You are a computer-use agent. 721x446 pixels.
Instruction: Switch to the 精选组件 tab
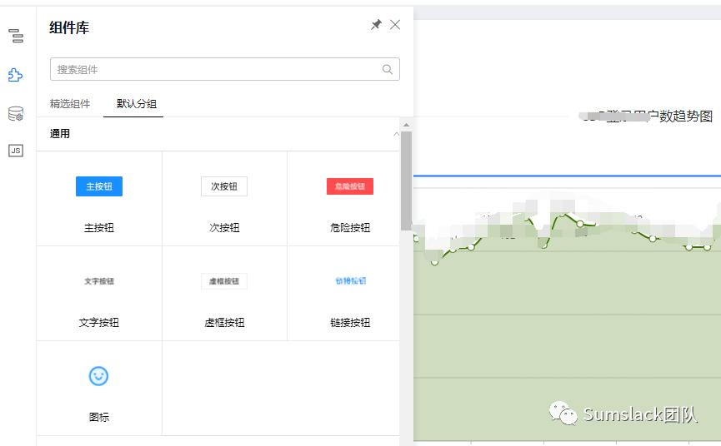pyautogui.click(x=70, y=104)
